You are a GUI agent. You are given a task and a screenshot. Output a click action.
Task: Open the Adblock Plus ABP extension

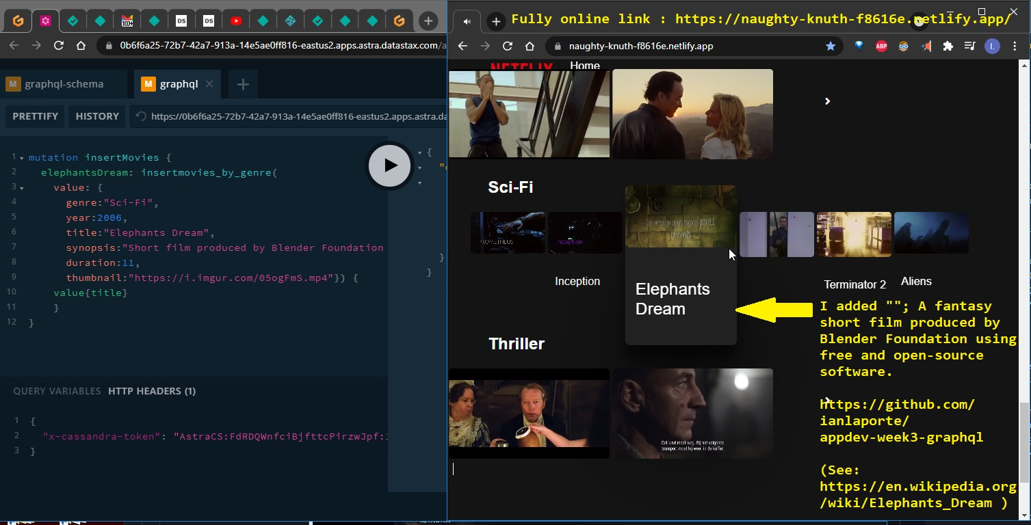point(881,46)
